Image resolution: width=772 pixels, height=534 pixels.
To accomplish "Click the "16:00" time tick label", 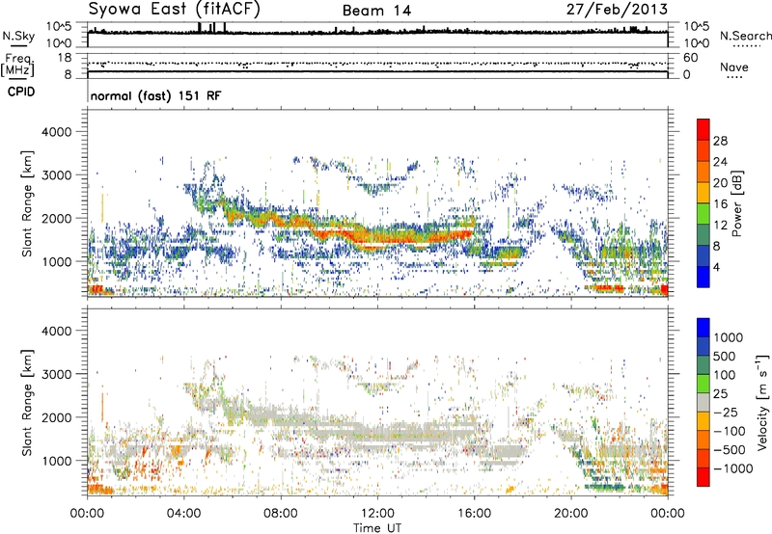I will [474, 514].
